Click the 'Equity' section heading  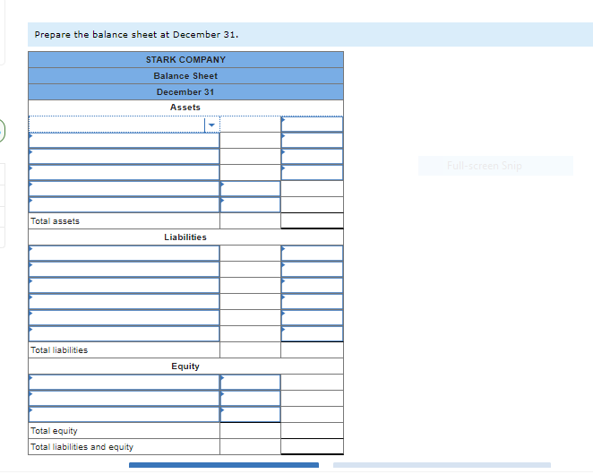(185, 366)
